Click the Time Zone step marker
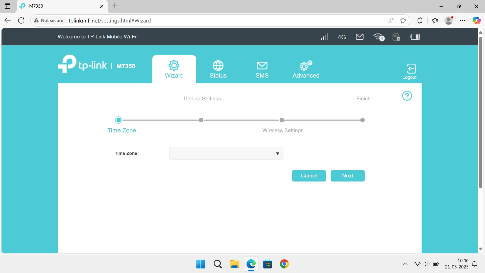485x273 pixels. point(118,120)
